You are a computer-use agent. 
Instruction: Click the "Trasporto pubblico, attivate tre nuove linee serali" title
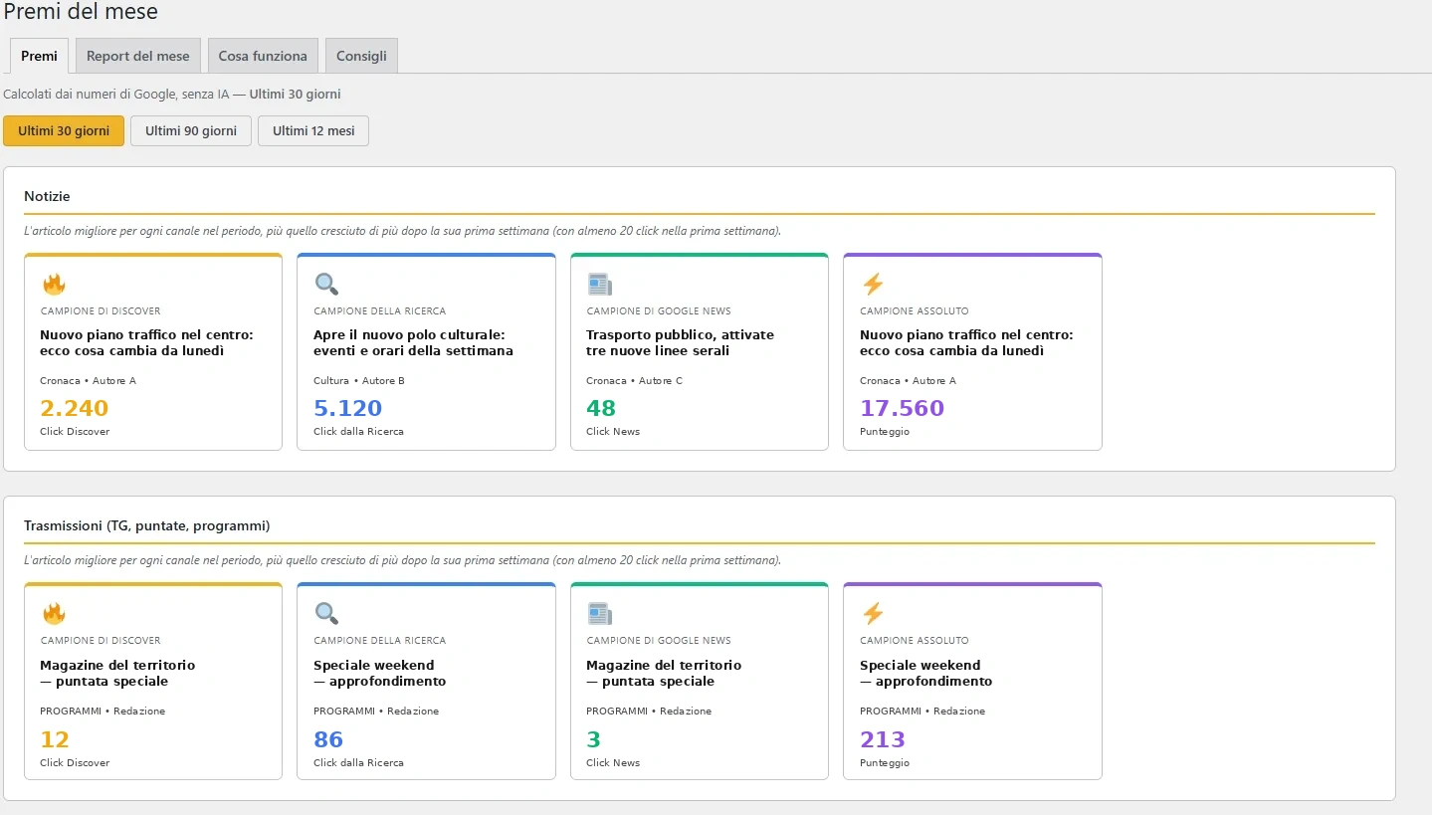680,342
